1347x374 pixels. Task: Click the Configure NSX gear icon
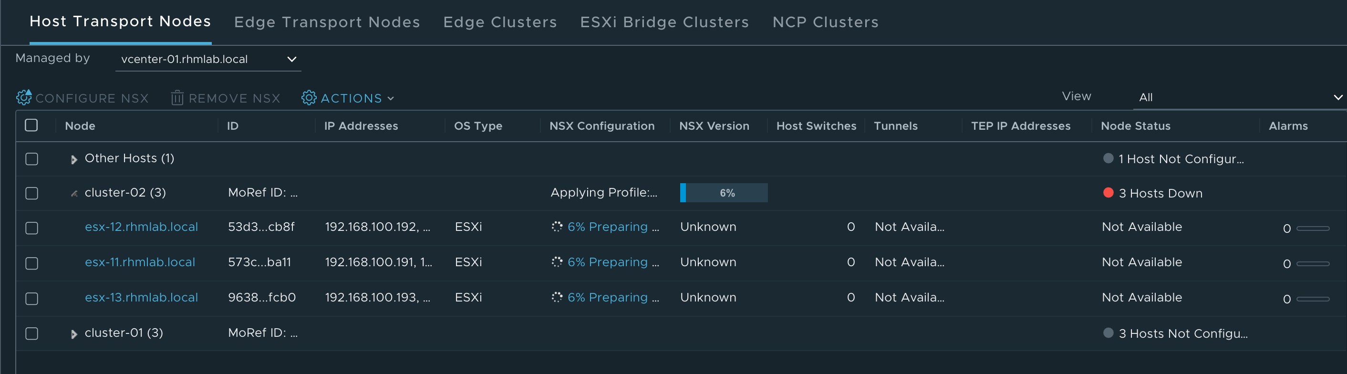pyautogui.click(x=24, y=97)
